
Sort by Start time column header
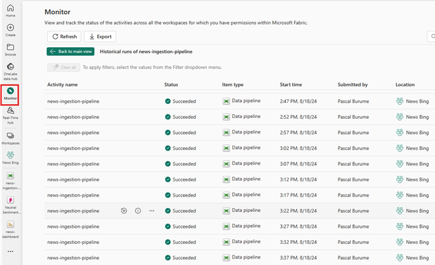coord(290,84)
